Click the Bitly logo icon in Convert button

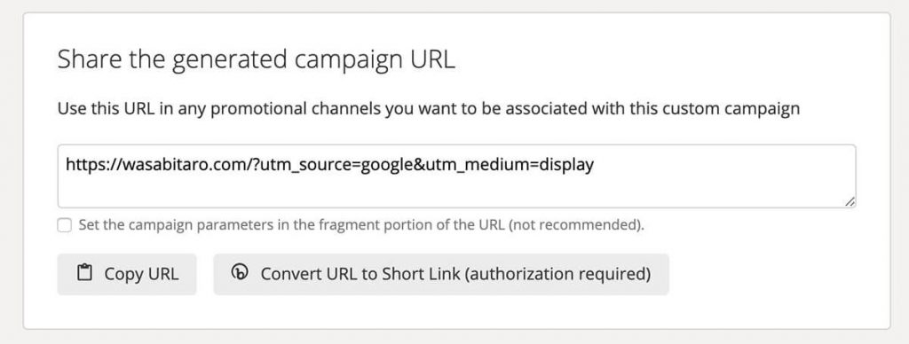239,272
